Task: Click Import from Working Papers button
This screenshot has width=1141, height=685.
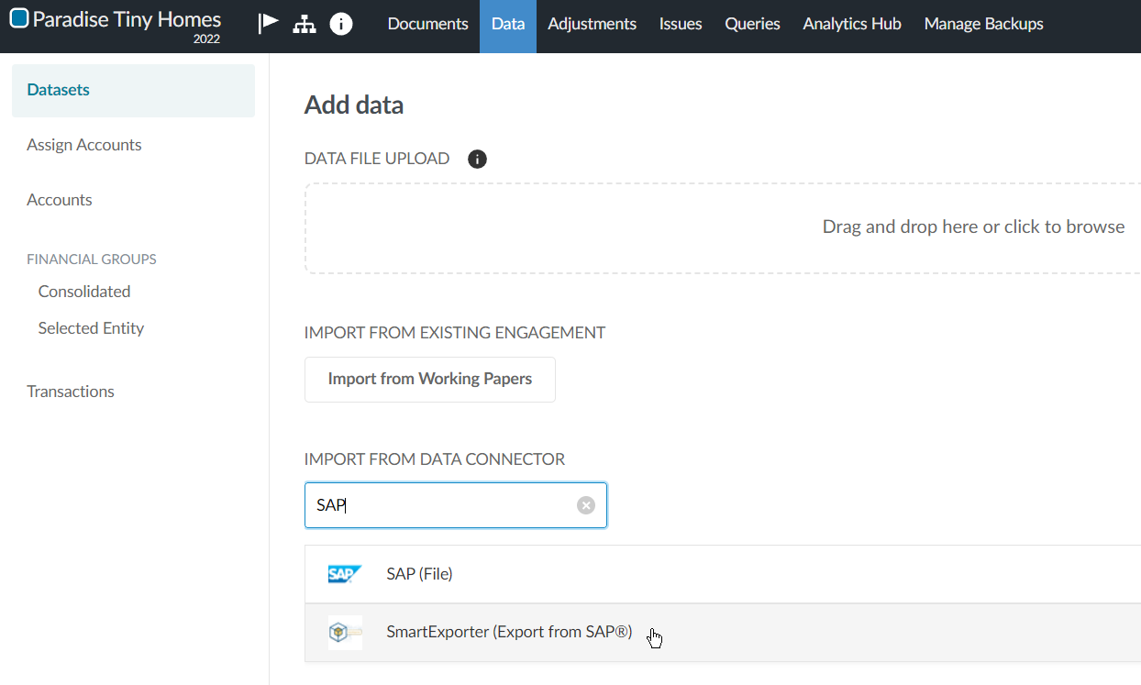Action: pos(429,379)
